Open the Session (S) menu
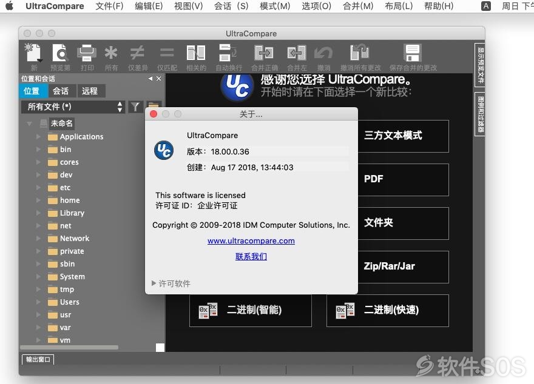The image size is (534, 384). click(231, 6)
